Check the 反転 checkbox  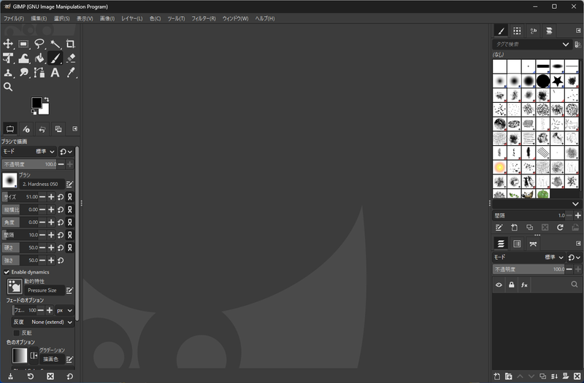pyautogui.click(x=16, y=333)
